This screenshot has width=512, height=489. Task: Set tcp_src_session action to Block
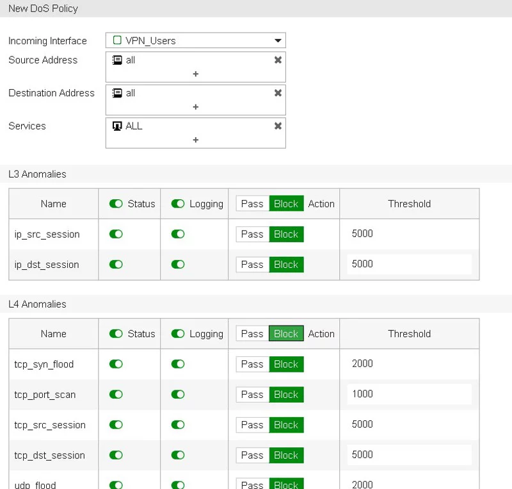click(286, 425)
